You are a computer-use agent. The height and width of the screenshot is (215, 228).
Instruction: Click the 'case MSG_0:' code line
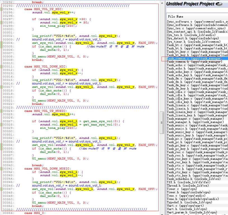pyautogui.click(x=35, y=213)
